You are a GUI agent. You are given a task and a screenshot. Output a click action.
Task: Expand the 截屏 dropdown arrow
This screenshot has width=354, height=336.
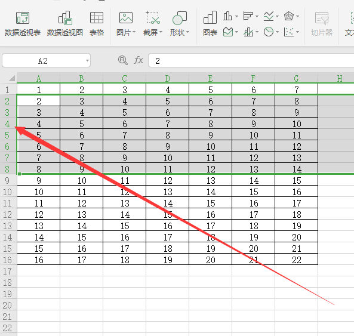click(x=161, y=32)
